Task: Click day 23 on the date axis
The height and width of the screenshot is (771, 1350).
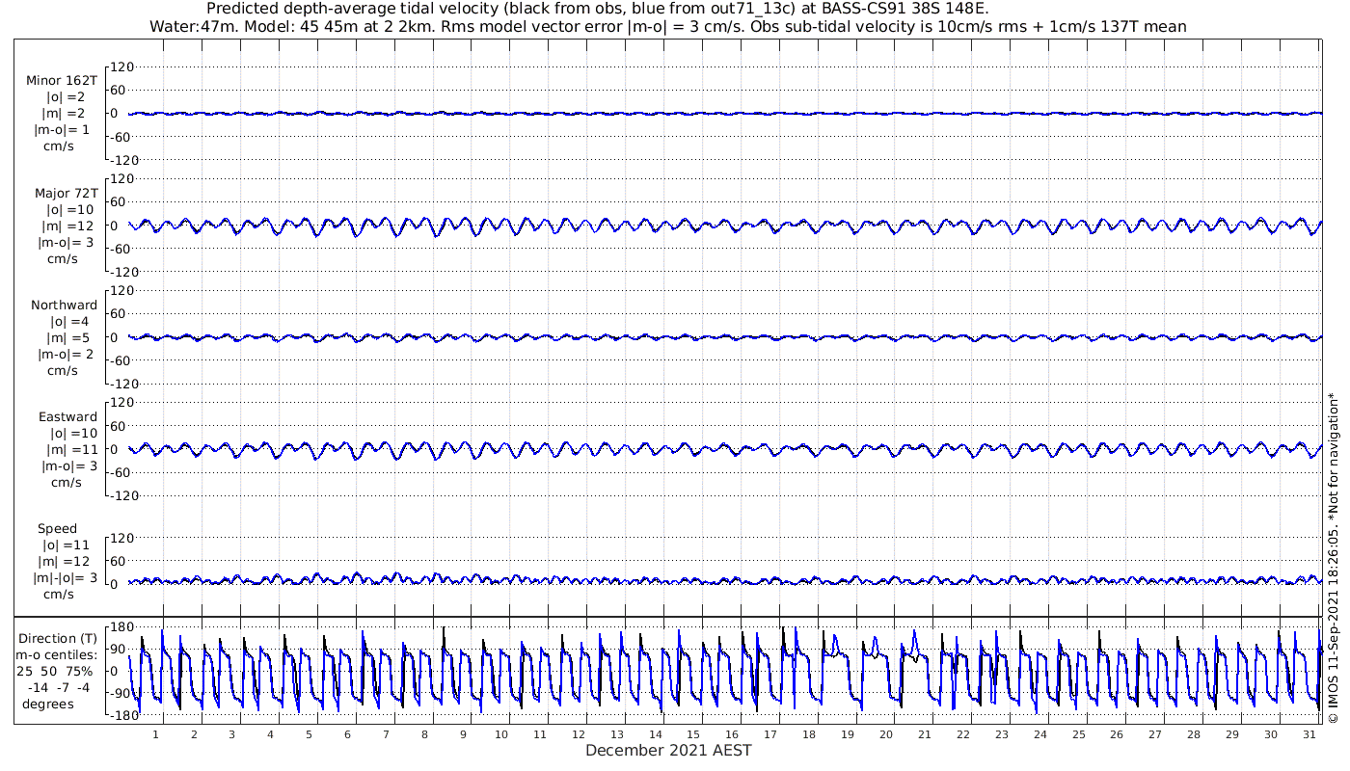Action: coord(1002,734)
